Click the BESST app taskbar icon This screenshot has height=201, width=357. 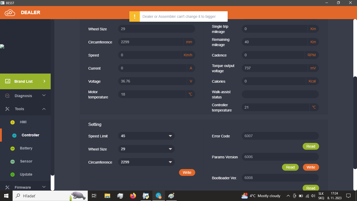[x=159, y=196]
